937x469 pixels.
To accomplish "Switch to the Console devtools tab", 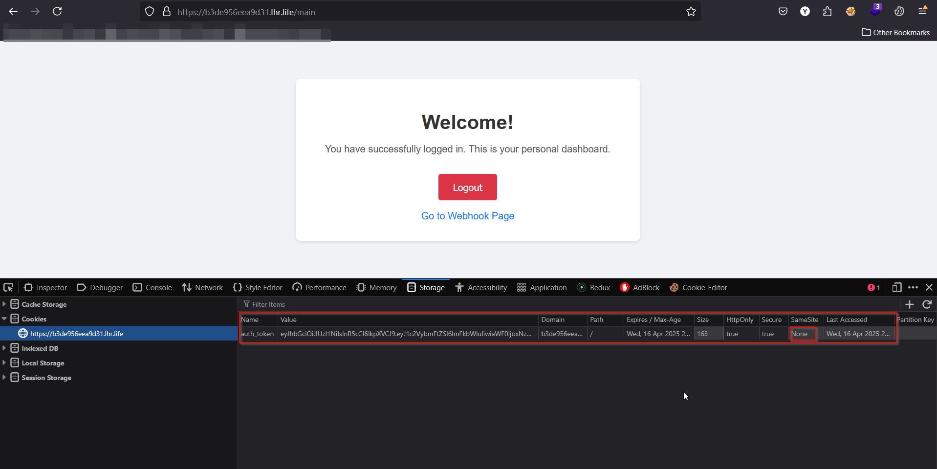I will point(153,287).
